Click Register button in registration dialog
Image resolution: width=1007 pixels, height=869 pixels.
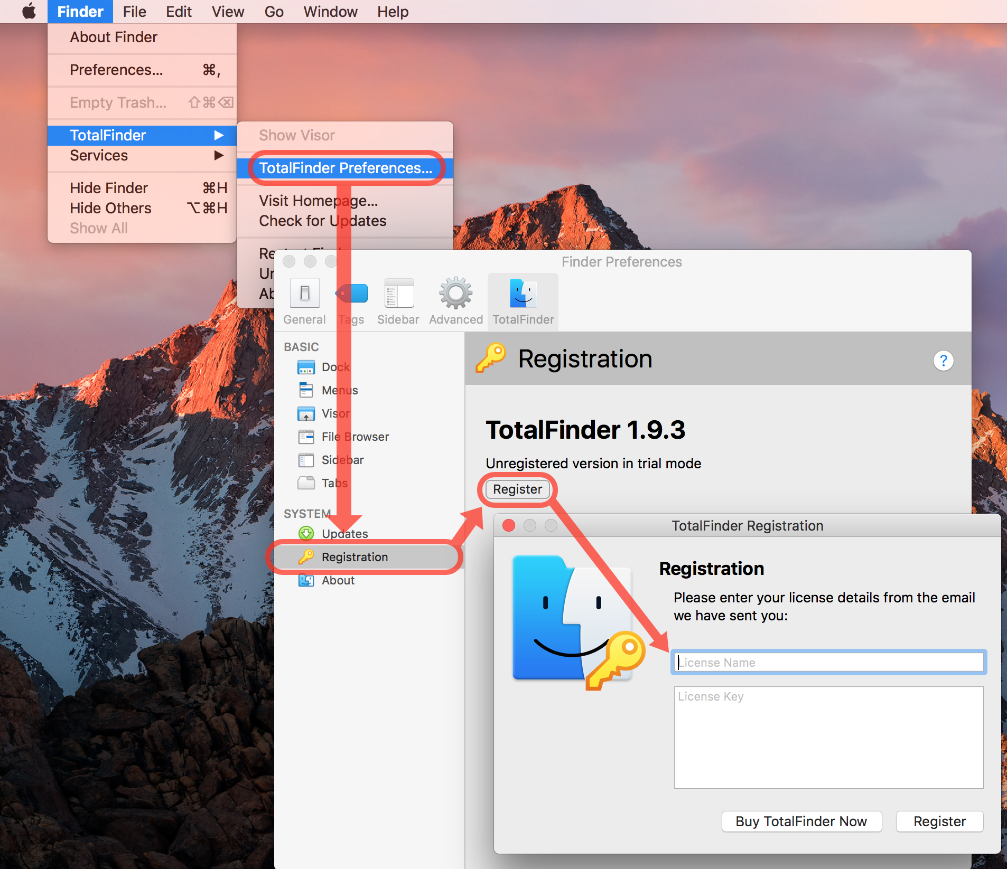[939, 821]
